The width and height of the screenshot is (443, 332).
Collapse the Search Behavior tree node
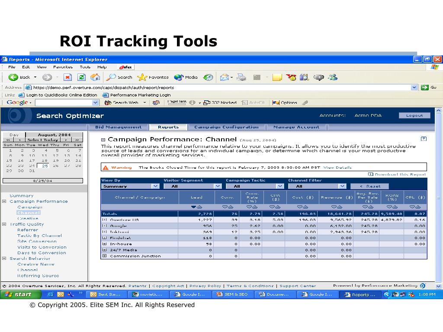point(4,259)
